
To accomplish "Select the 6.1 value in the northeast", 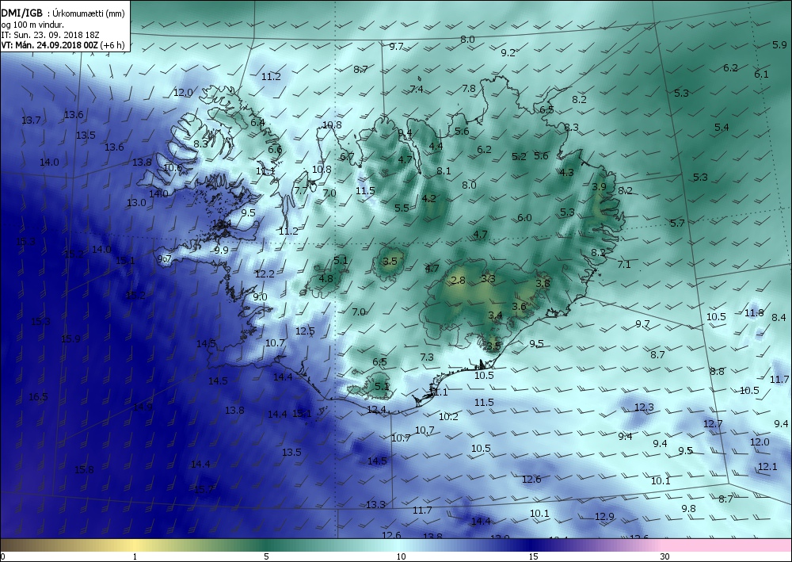I will 761,75.
